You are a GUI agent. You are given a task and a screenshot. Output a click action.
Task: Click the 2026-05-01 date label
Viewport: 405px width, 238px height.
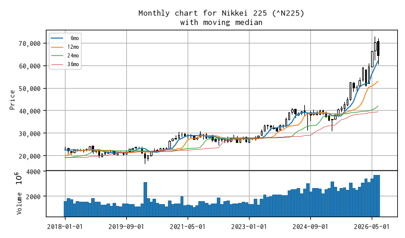pos(372,227)
